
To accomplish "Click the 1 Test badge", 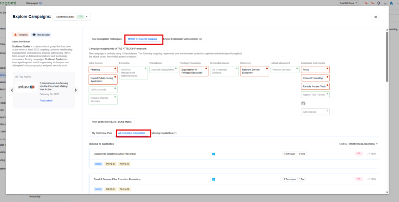I will pos(302,179).
